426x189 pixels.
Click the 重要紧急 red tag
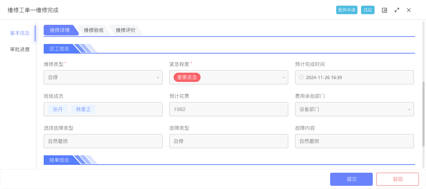(x=187, y=77)
